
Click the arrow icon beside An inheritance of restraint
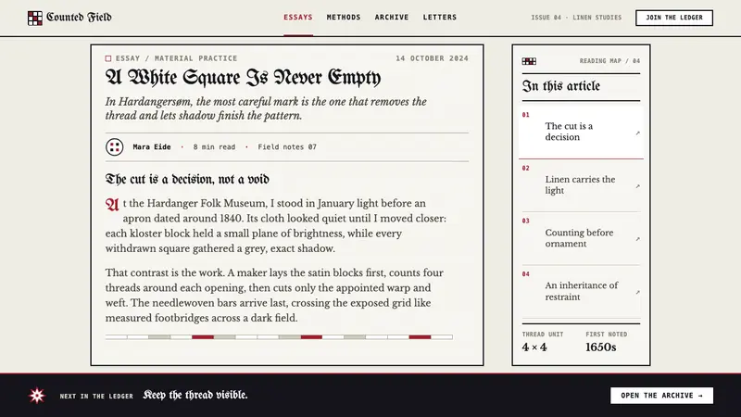pyautogui.click(x=637, y=292)
